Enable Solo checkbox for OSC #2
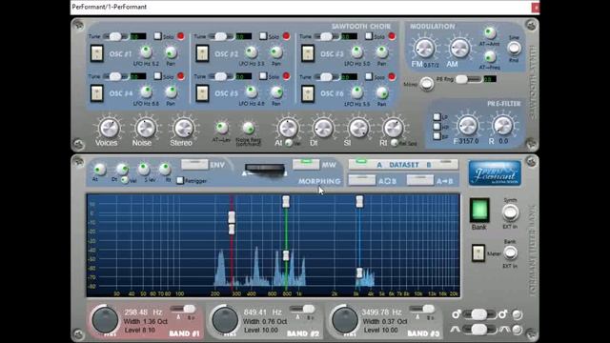 (263, 36)
